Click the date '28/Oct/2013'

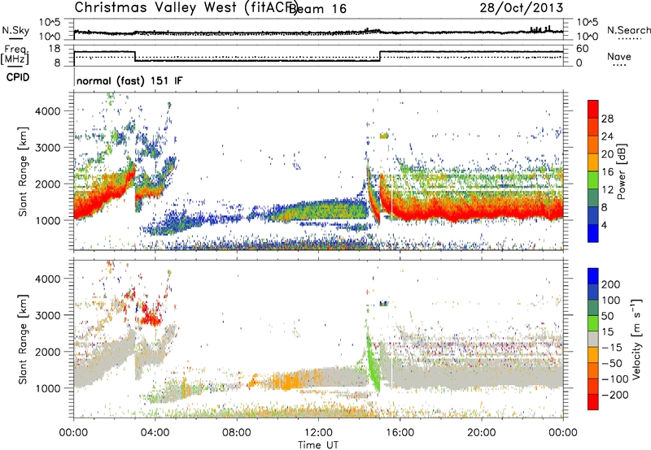(522, 8)
